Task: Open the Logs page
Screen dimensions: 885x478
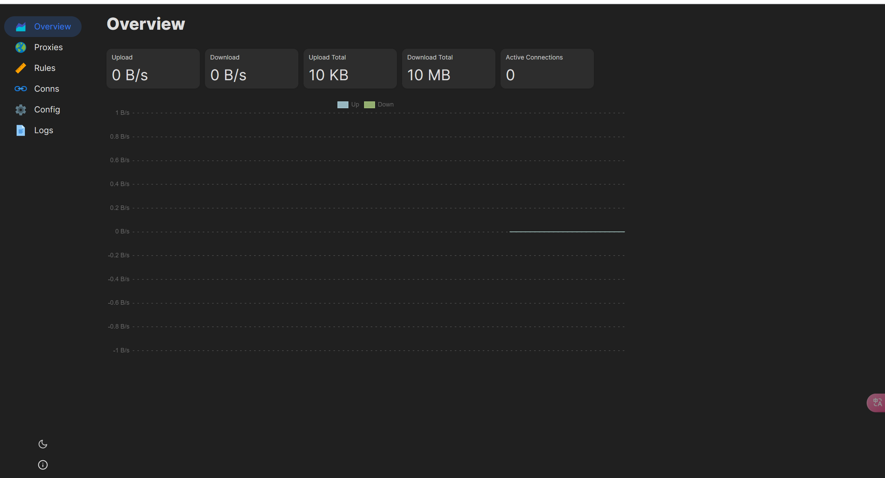Action: 44,130
